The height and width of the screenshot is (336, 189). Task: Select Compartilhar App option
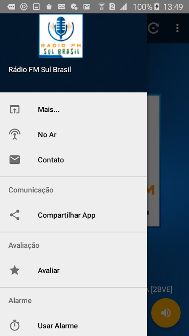point(73,215)
